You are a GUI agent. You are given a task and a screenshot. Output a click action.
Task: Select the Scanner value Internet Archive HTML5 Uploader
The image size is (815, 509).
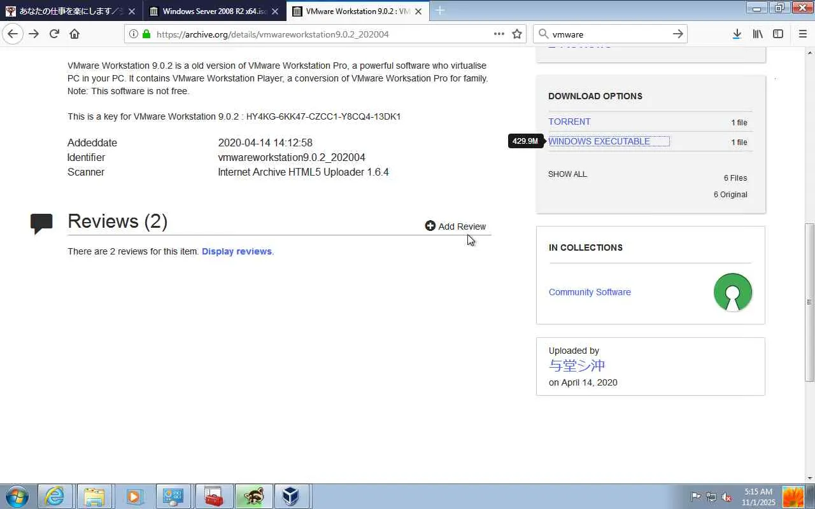pyautogui.click(x=303, y=172)
